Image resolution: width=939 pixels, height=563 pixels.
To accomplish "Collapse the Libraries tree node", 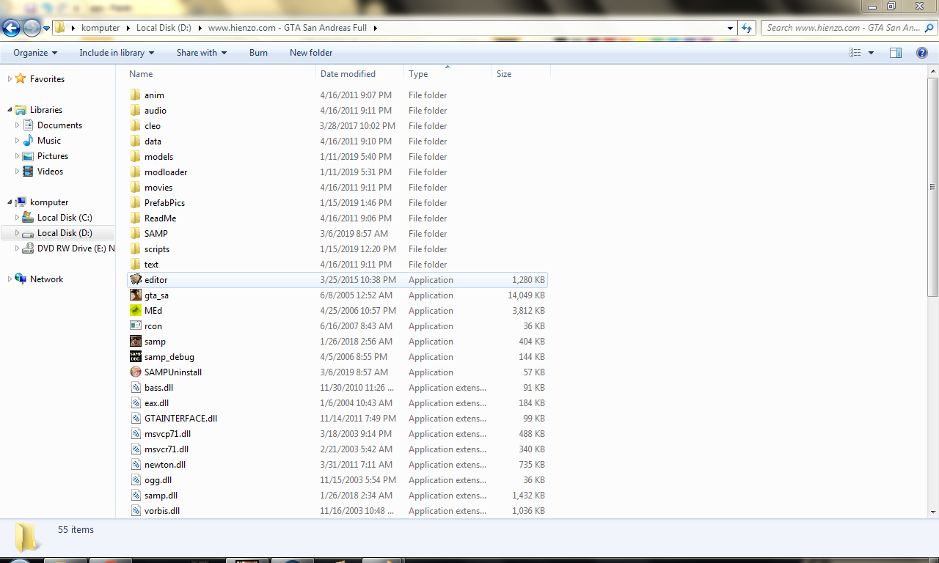I will click(x=10, y=110).
